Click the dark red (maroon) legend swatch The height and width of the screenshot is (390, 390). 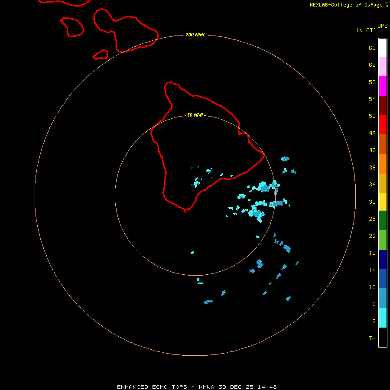tap(383, 106)
